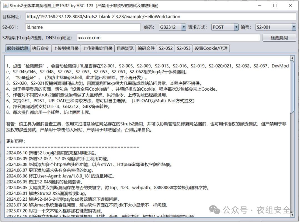
Task: Open the 请求方式 POST dropdown
Action: click(225, 27)
